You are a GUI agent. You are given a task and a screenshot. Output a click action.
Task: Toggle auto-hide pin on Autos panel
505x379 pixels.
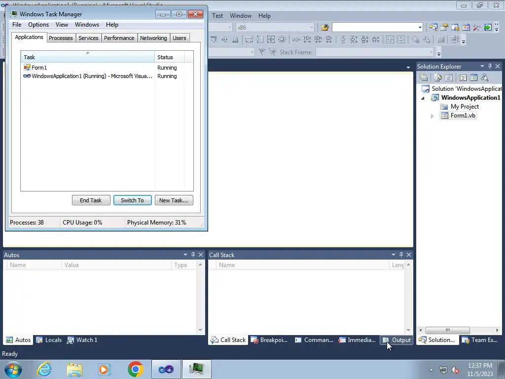(x=193, y=255)
